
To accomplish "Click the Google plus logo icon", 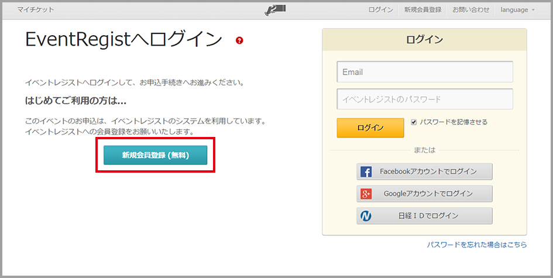I will (366, 194).
